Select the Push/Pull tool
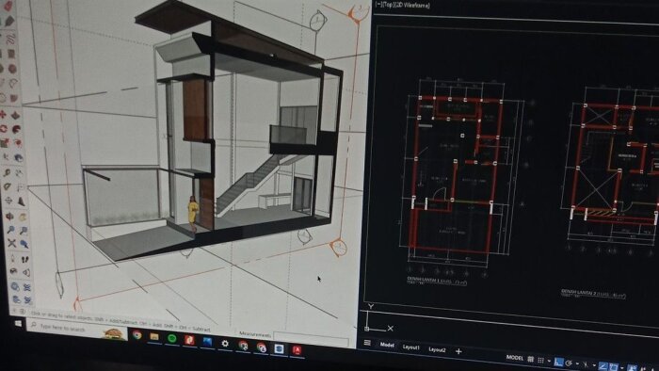The width and height of the screenshot is (659, 371). [15, 115]
